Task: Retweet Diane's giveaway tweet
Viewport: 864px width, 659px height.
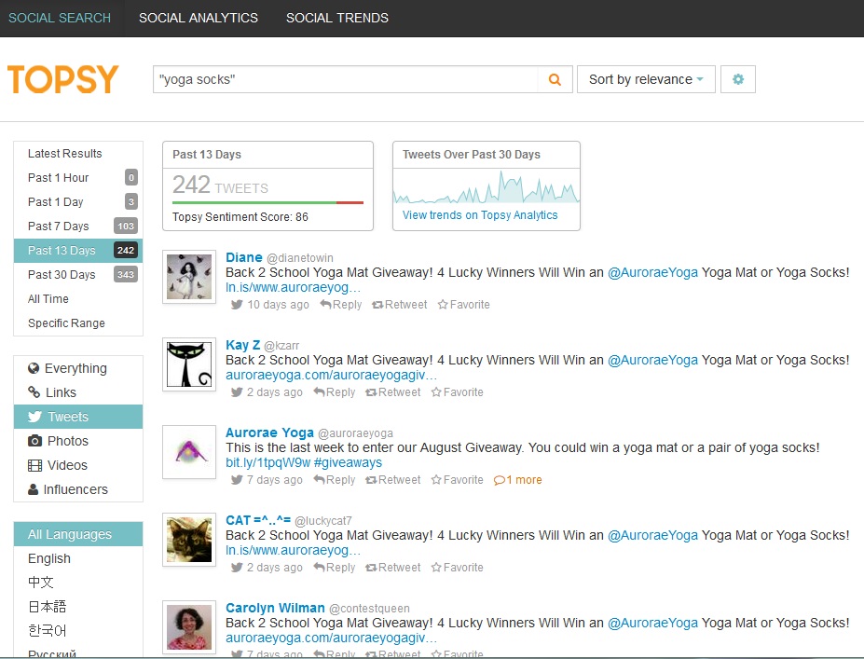Action: pos(400,305)
